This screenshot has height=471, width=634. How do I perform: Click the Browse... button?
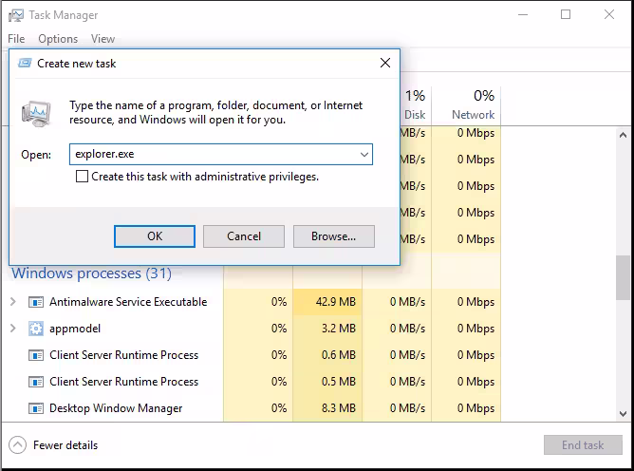333,236
